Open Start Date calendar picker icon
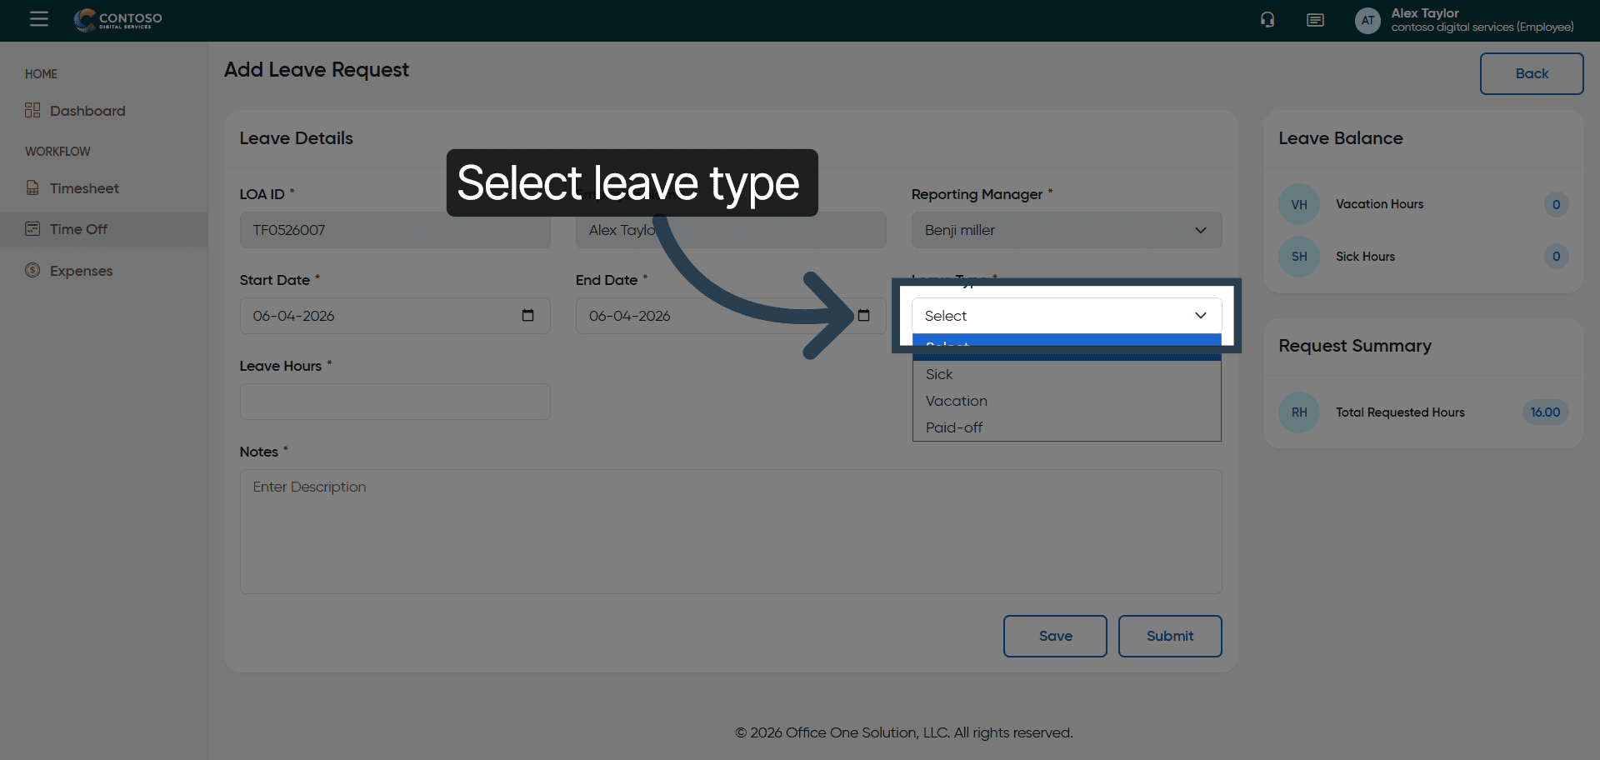1600x760 pixels. (527, 316)
